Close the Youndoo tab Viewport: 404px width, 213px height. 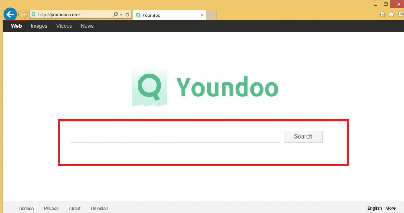pyautogui.click(x=202, y=15)
